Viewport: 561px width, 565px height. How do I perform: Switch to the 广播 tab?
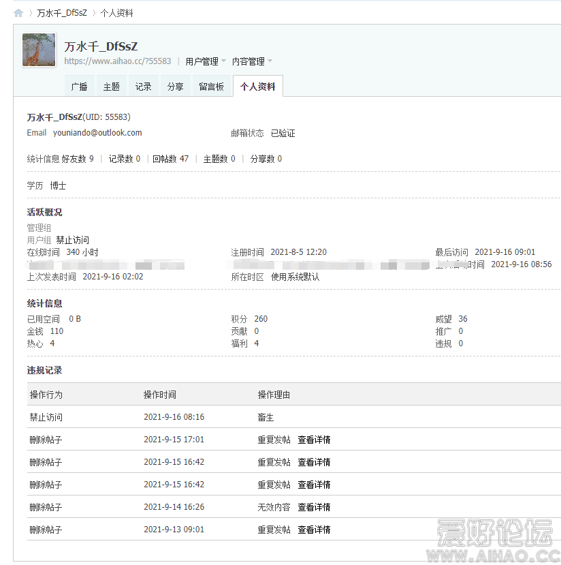point(79,86)
